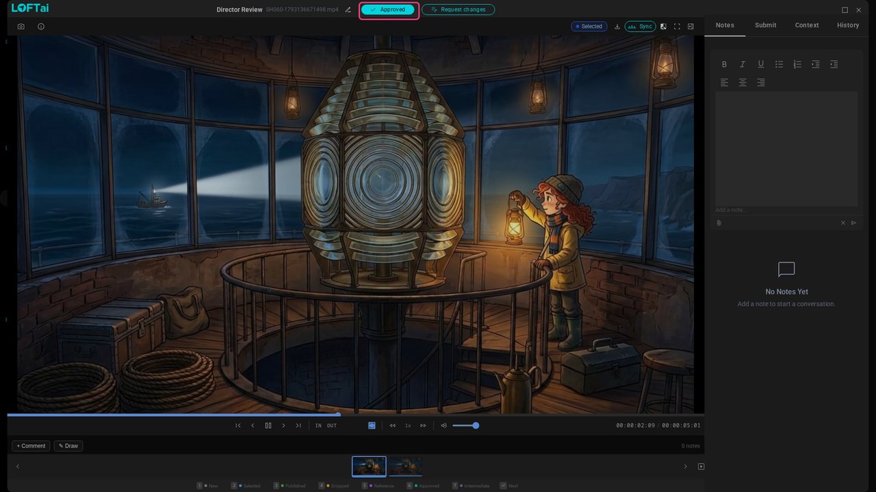Show the next versions in the filmstrip
Screen dimensions: 876x492
point(685,467)
